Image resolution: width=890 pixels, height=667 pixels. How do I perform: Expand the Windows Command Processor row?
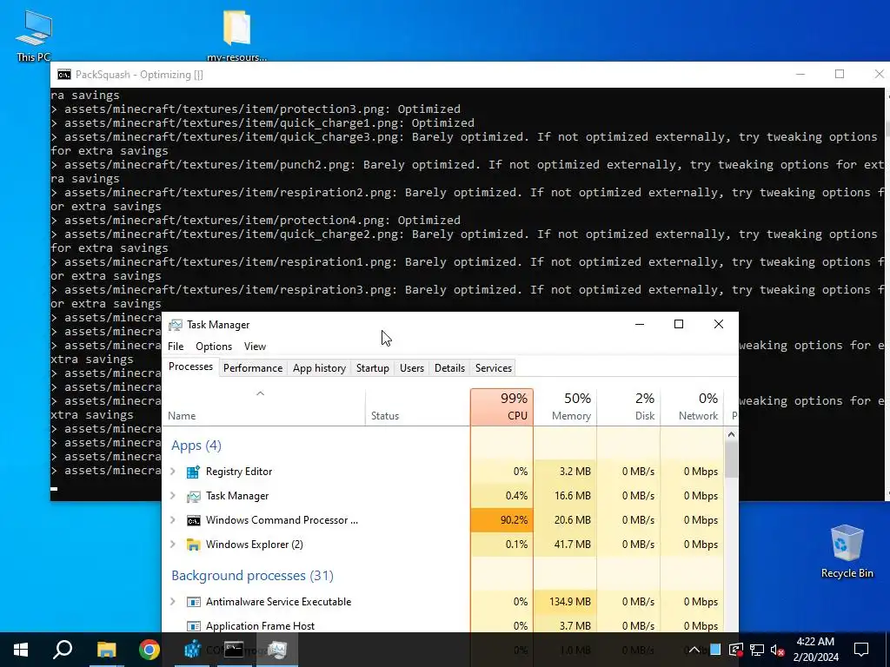click(x=173, y=520)
